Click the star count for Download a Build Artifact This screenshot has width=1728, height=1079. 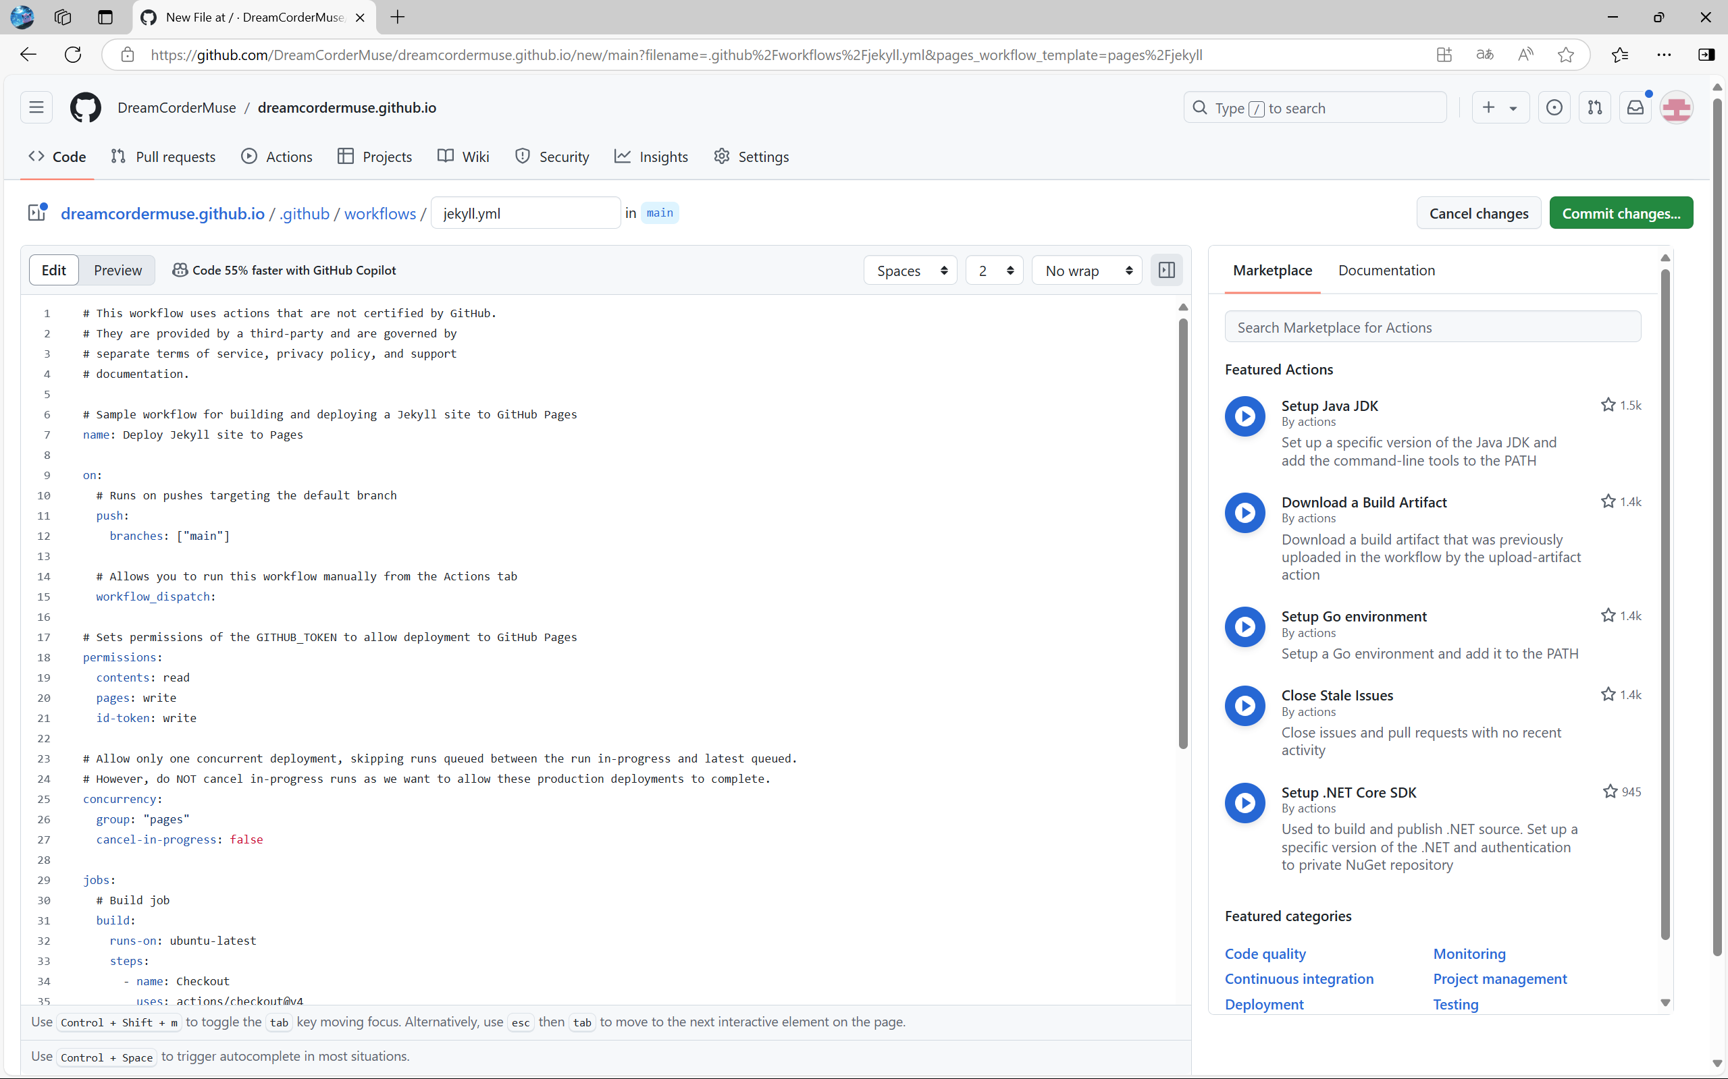[1621, 501]
